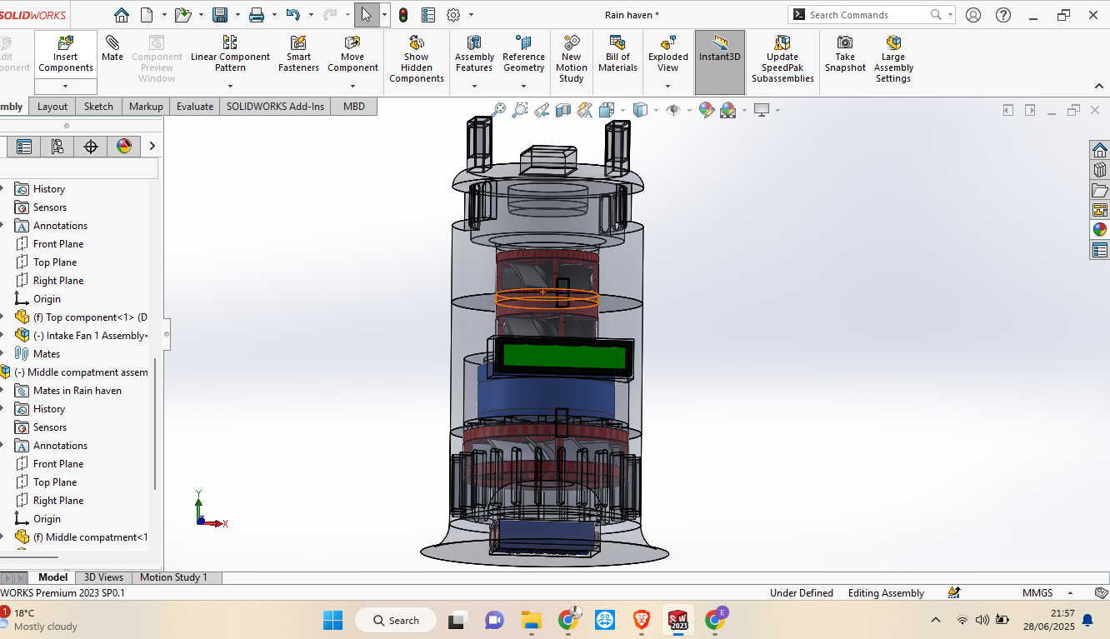Select Top Plane under Top component
This screenshot has width=1110, height=639.
(x=54, y=262)
